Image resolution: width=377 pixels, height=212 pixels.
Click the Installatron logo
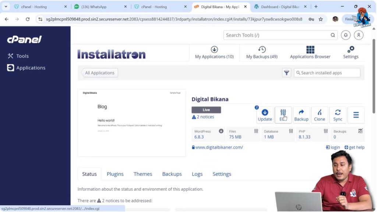click(111, 54)
